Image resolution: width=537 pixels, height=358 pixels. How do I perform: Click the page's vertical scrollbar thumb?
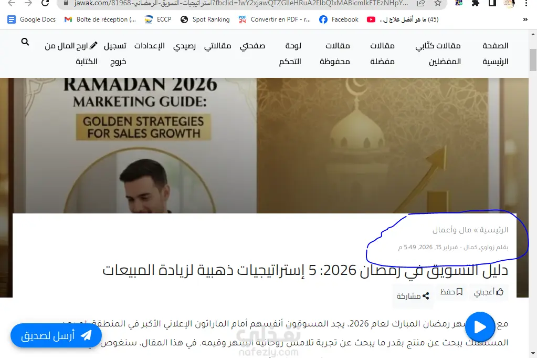point(533,60)
